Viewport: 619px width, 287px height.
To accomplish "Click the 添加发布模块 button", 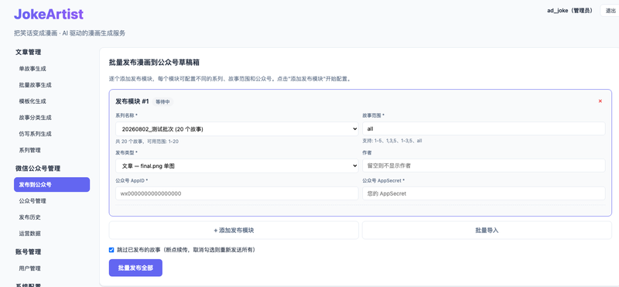I will pos(234,231).
